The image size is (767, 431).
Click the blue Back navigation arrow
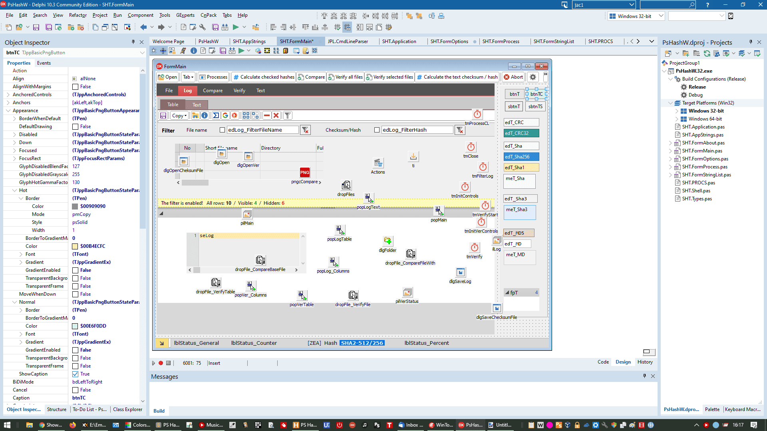point(143,27)
